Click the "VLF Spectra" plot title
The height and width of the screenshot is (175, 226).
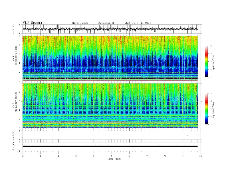click(32, 23)
